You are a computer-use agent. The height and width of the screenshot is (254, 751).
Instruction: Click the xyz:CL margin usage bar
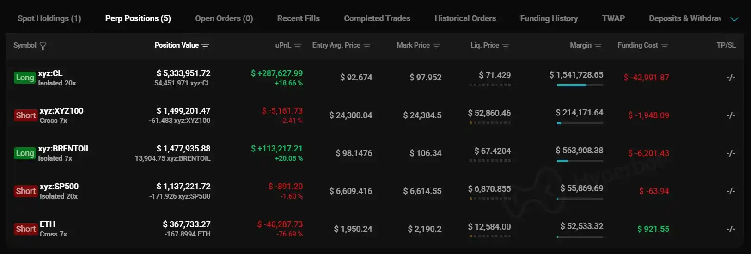point(580,85)
